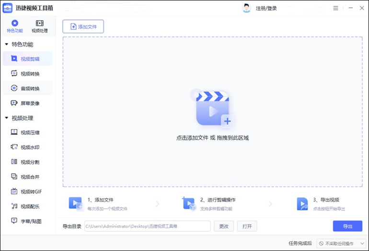Viewport: 369px width, 251px height.
Task: Click text 支持多种剪辑功能
Action: pos(216,209)
